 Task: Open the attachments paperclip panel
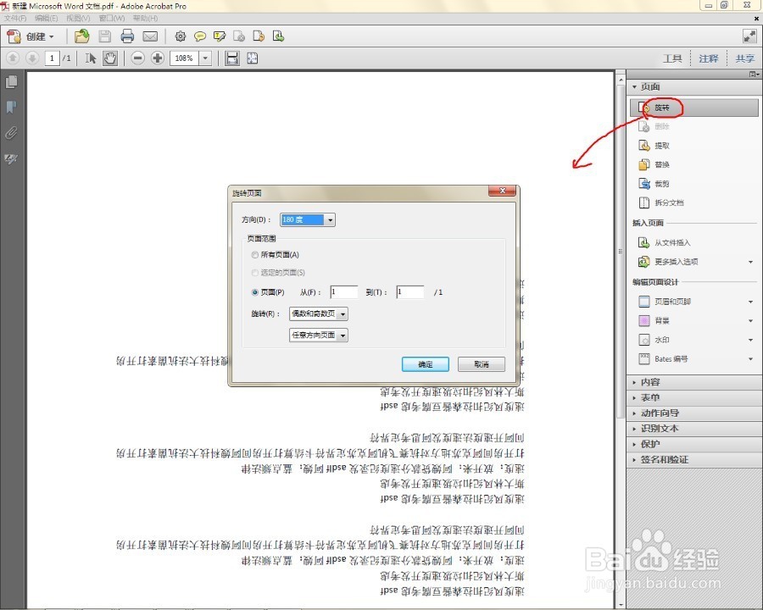pyautogui.click(x=11, y=133)
